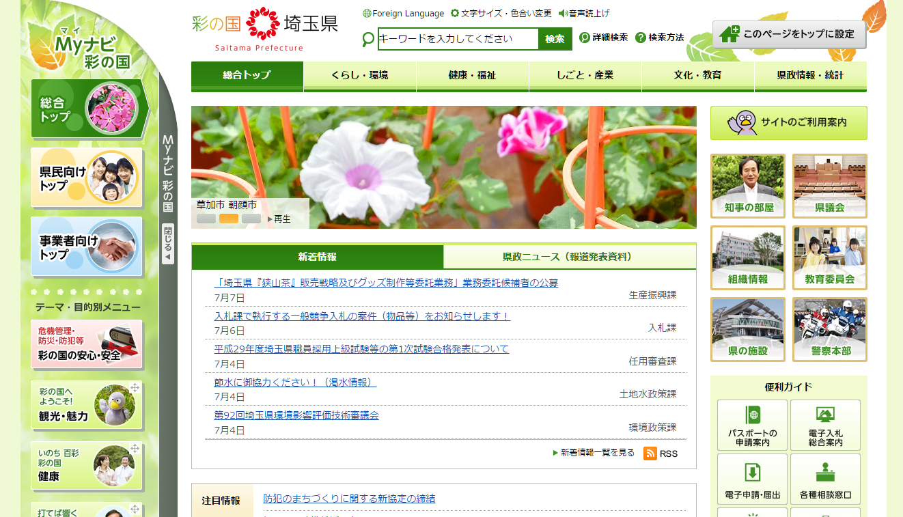Viewport: 903px width, 517px height.
Task: Open the 彩の国の安心・安全 banner
Action: coord(87,345)
